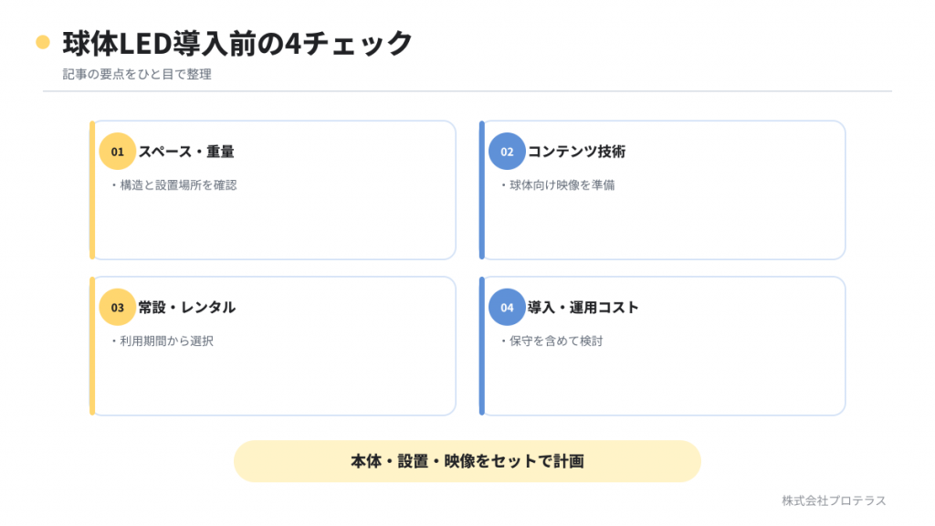The width and height of the screenshot is (935, 526).
Task: Click the blue 04 number badge
Action: 507,307
